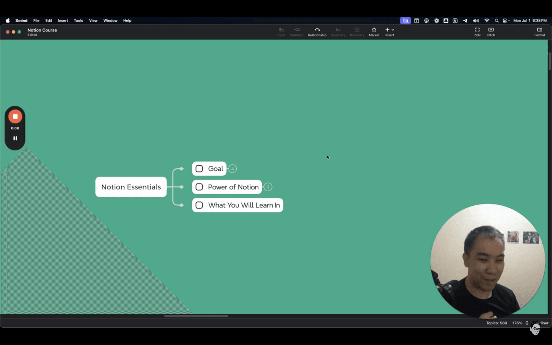The height and width of the screenshot is (345, 552).
Task: Open the View menu
Action: 93,20
